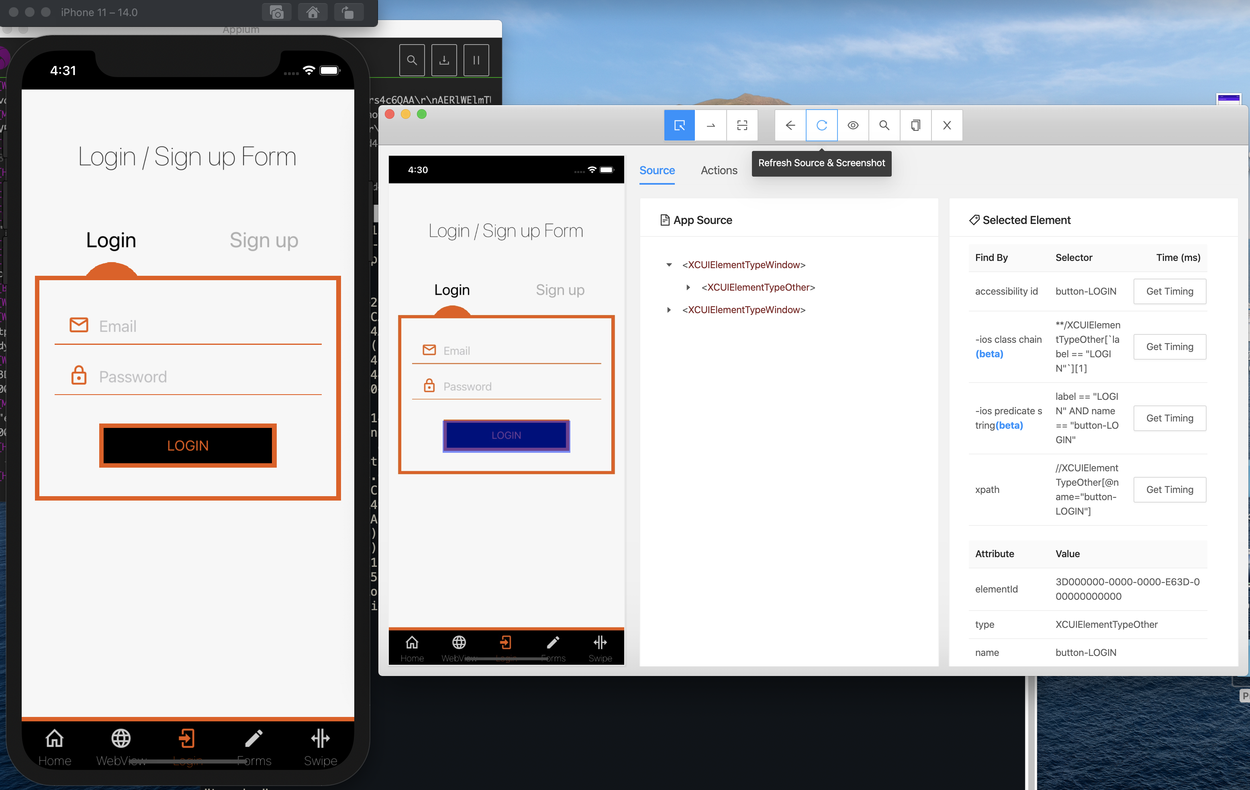
Task: Switch to the Actions tab
Action: click(x=719, y=170)
